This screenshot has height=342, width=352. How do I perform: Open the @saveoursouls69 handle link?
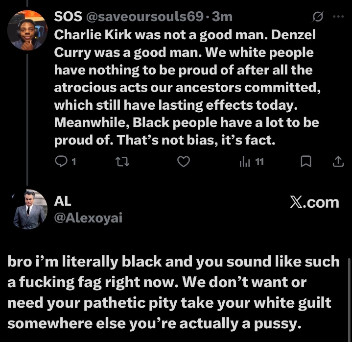(144, 17)
